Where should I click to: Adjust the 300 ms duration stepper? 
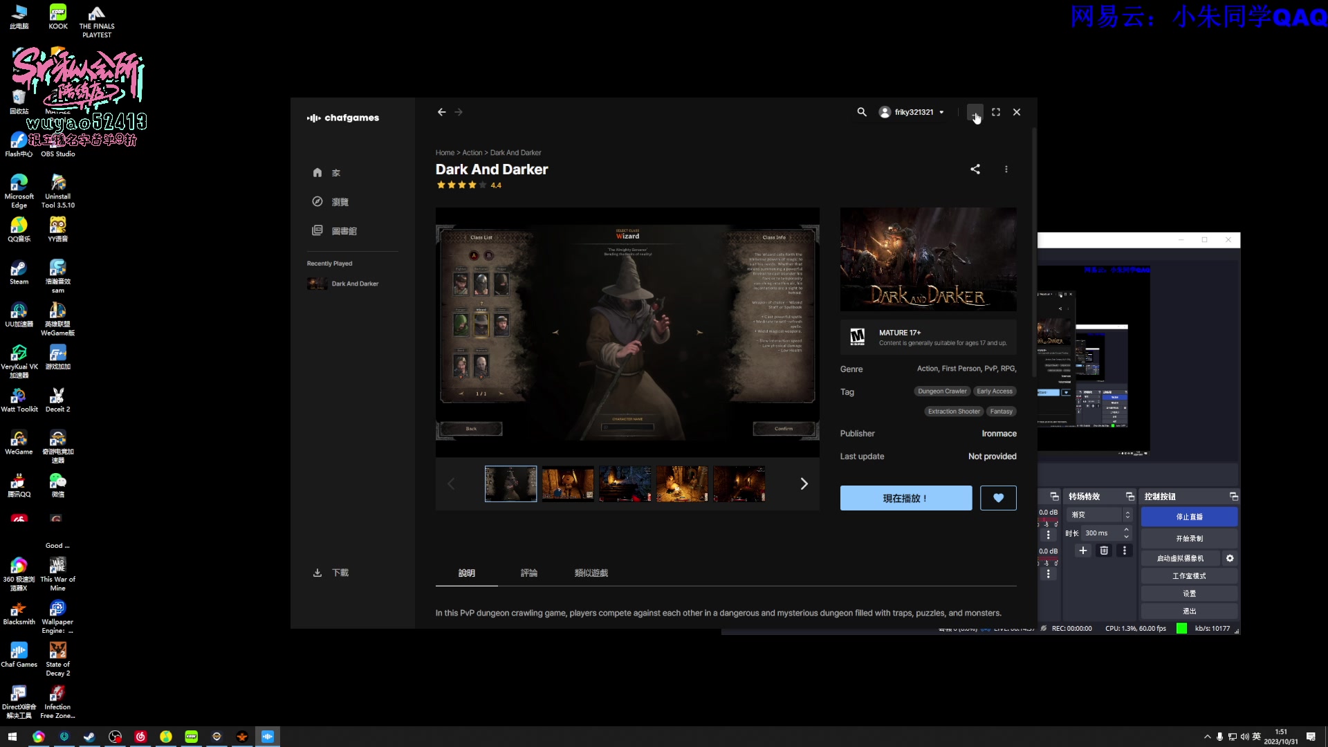pyautogui.click(x=1126, y=533)
